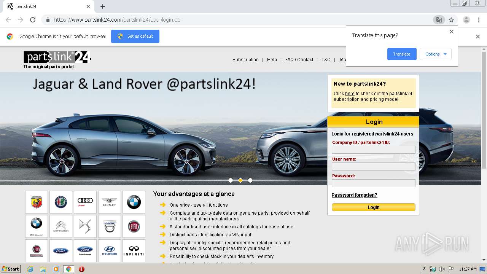487x274 pixels.
Task: Click the taskbar clock showing 11:27 AM
Action: click(x=468, y=269)
